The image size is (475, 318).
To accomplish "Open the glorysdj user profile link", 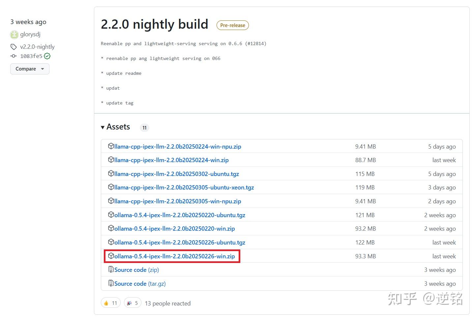I will pos(30,34).
